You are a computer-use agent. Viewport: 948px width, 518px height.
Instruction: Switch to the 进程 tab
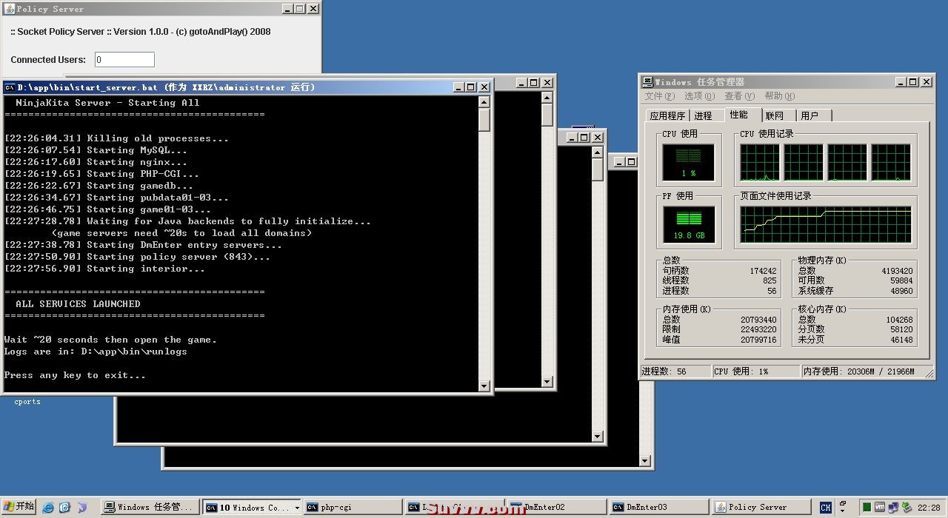coord(703,115)
